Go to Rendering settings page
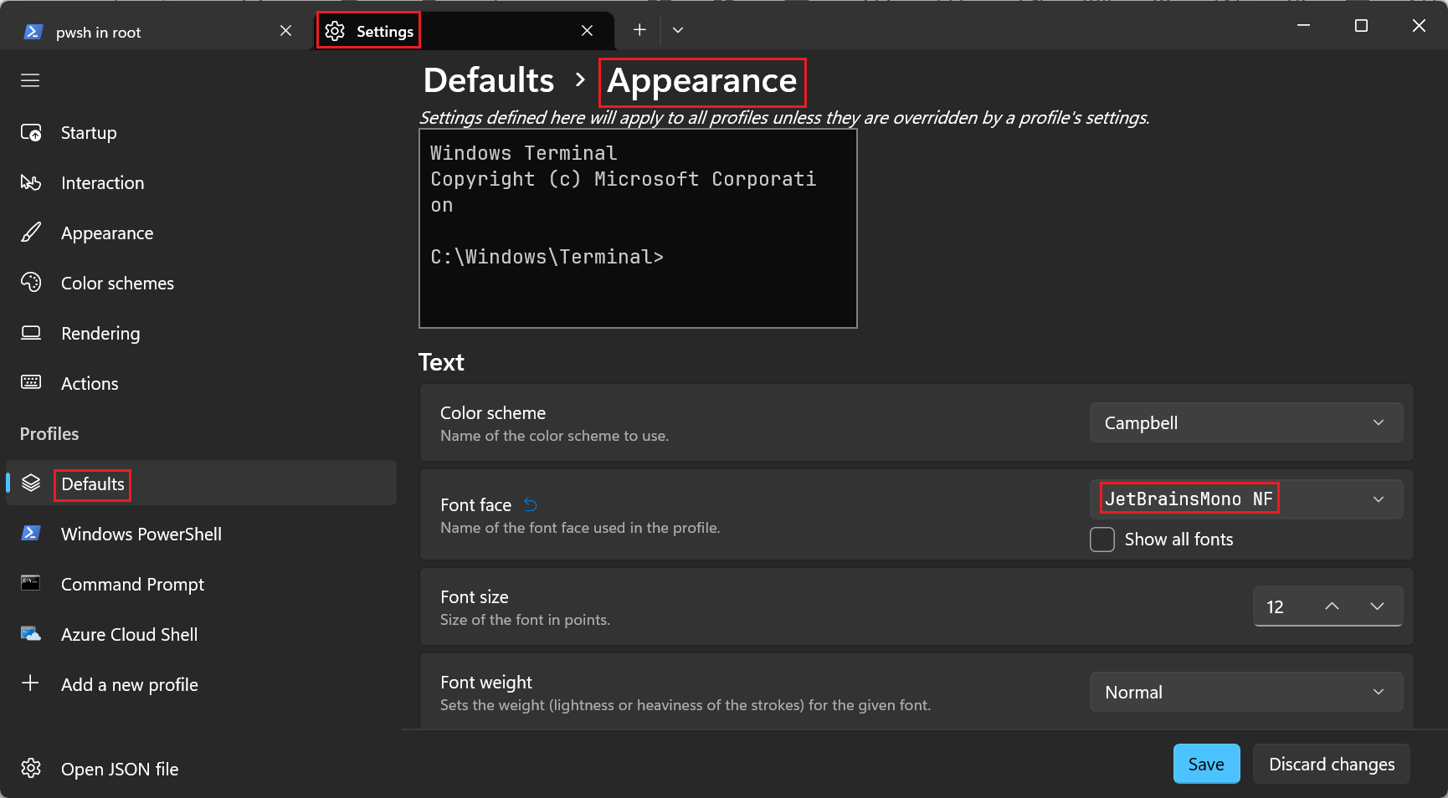This screenshot has height=798, width=1448. 201,333
